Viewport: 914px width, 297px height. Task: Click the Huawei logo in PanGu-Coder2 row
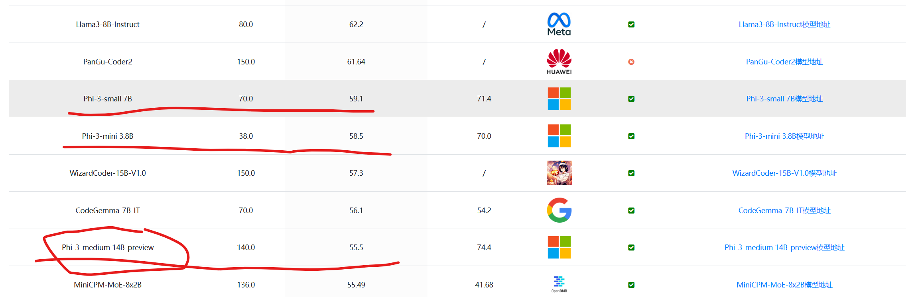[x=559, y=62]
